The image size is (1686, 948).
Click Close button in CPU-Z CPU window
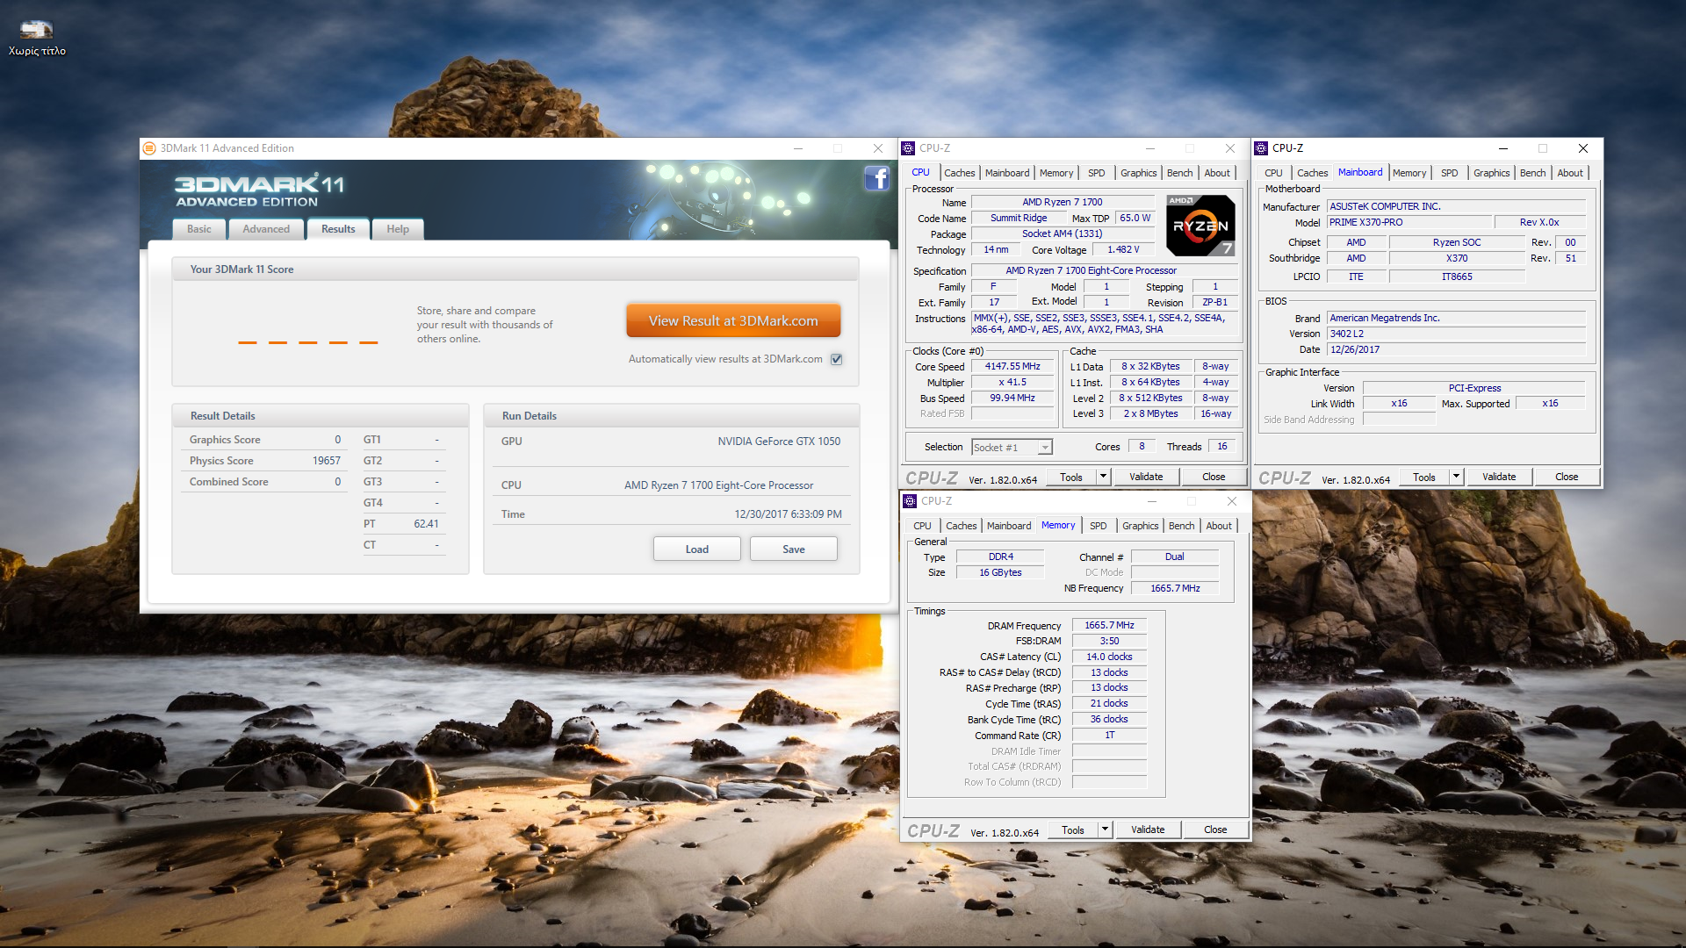[x=1214, y=477]
